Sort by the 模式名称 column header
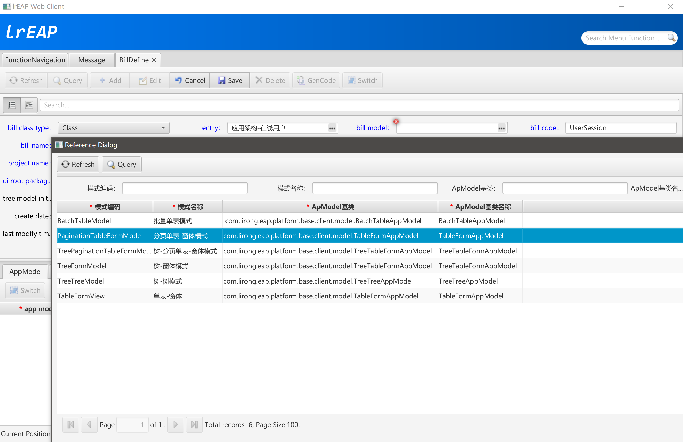This screenshot has width=683, height=442. tap(188, 207)
